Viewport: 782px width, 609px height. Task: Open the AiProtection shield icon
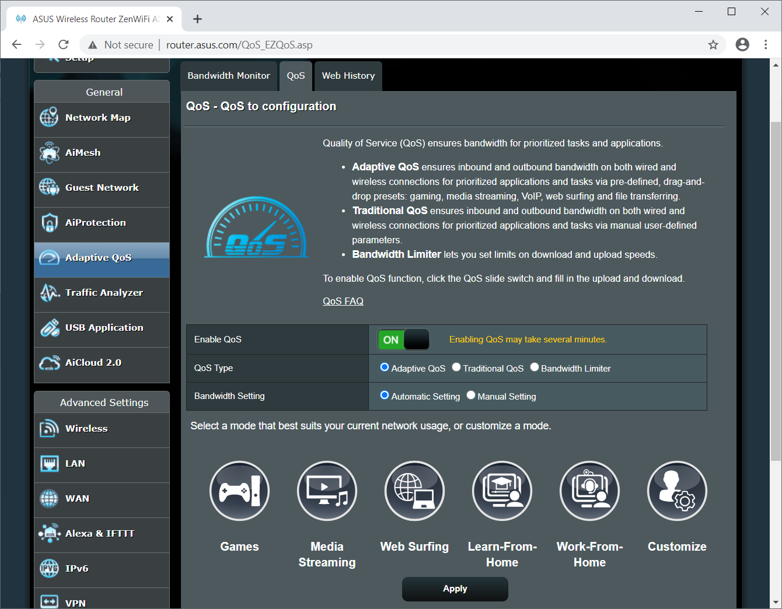pos(49,222)
